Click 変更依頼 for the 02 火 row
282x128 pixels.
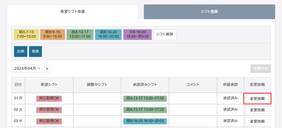click(x=257, y=110)
